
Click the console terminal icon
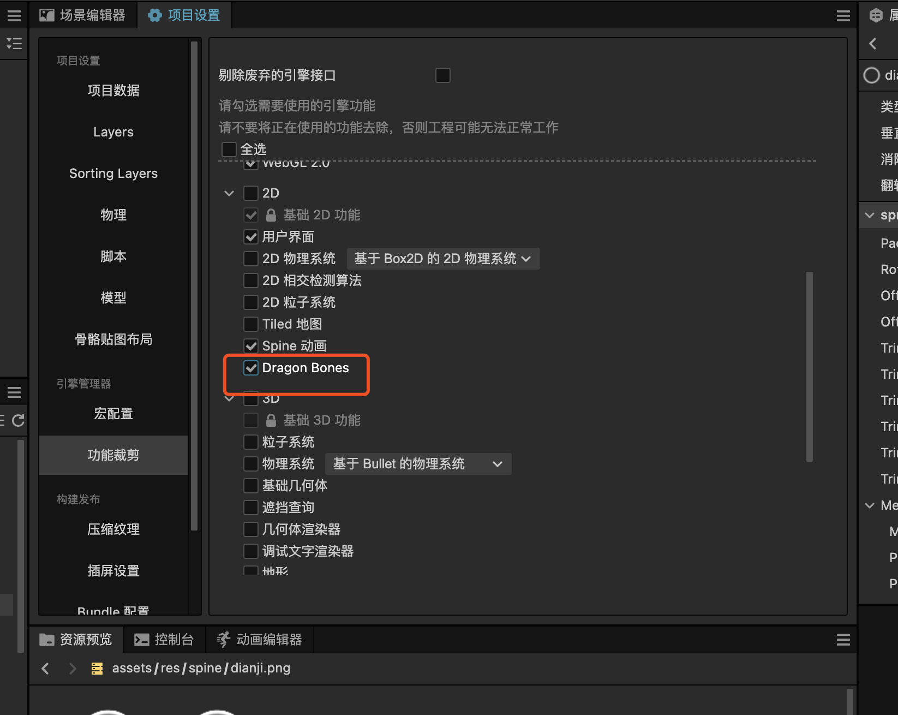coord(142,640)
